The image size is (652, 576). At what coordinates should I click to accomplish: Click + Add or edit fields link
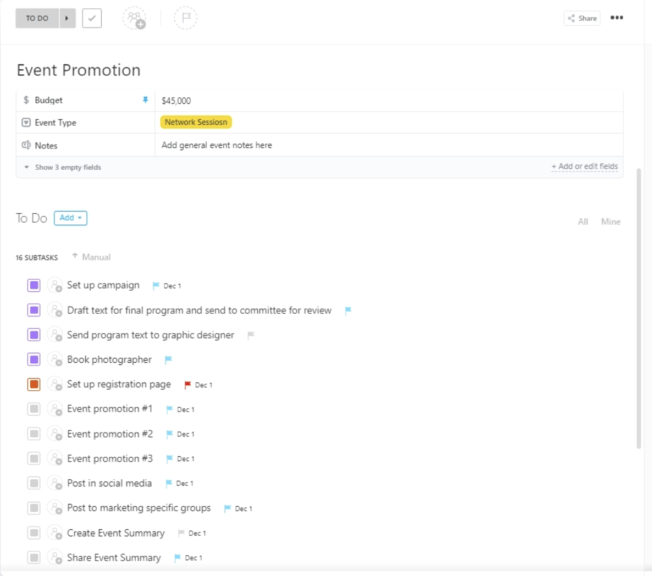coord(584,166)
